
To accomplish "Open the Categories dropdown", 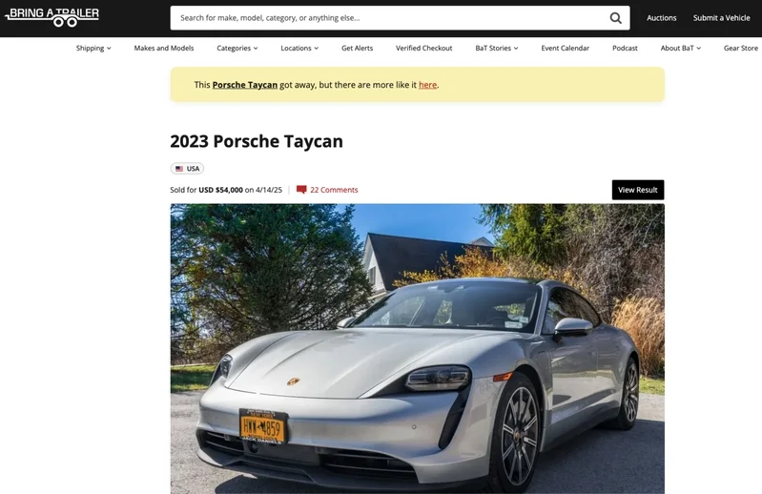I will tap(237, 48).
